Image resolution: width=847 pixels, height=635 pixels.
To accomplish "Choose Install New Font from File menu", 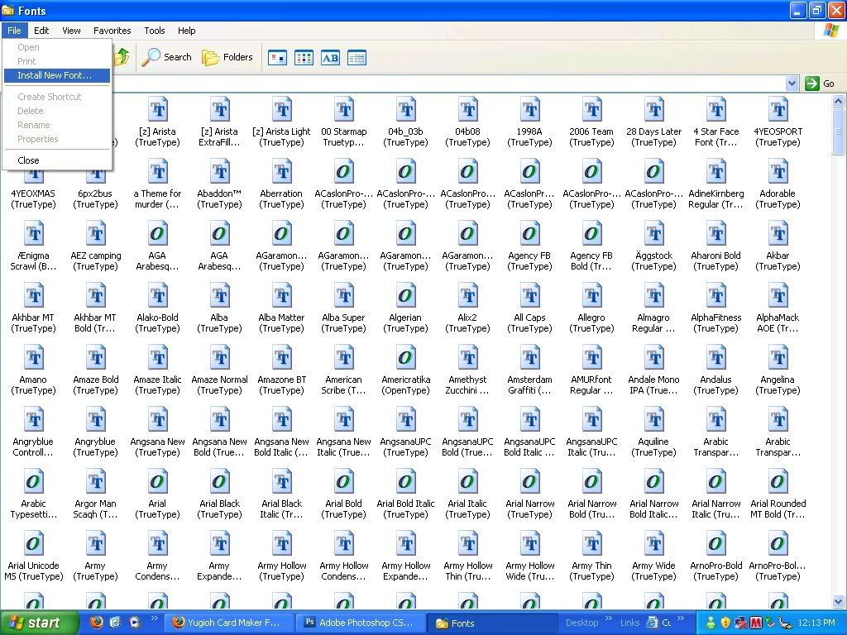I will pyautogui.click(x=55, y=75).
